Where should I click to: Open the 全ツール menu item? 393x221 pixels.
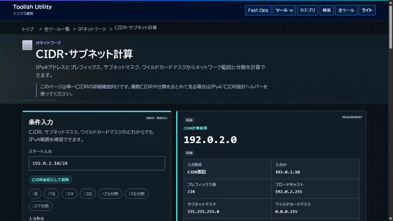click(346, 10)
